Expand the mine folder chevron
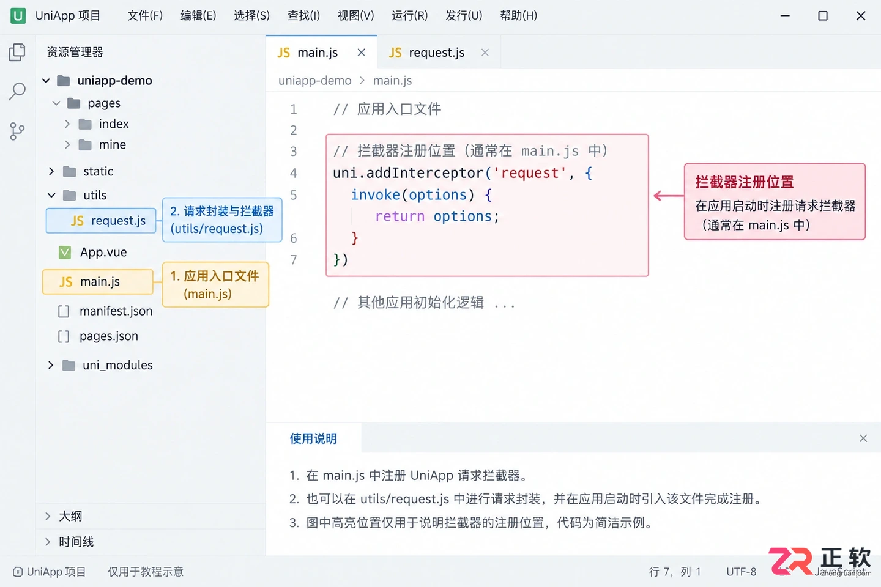The image size is (881, 587). 67,145
